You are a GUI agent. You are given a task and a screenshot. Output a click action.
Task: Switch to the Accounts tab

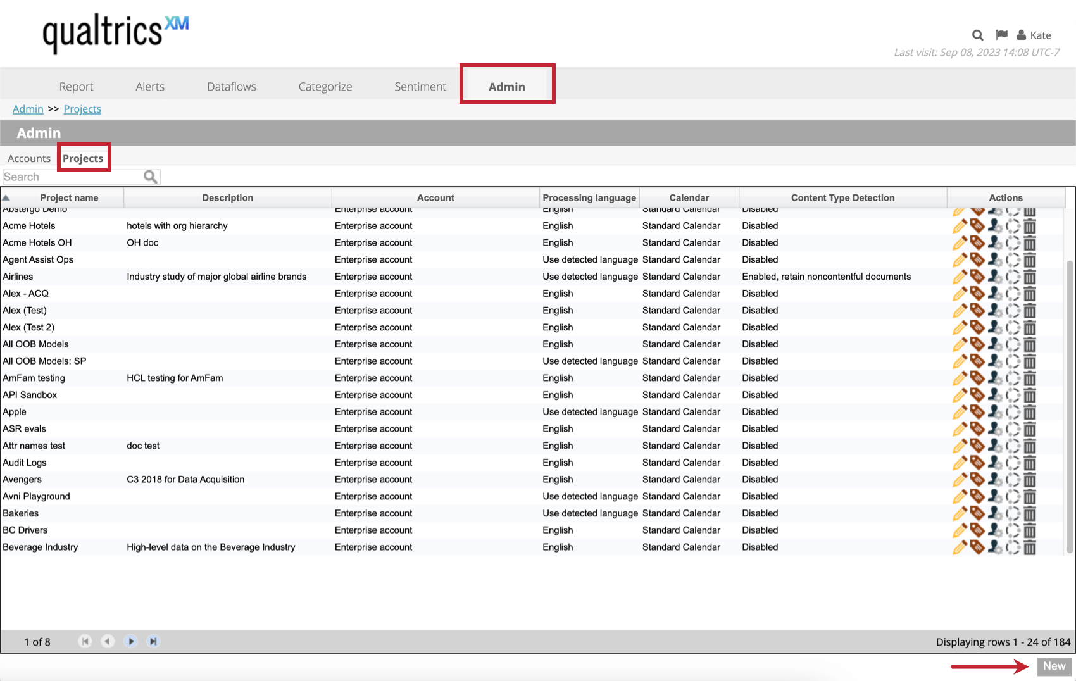(x=28, y=158)
